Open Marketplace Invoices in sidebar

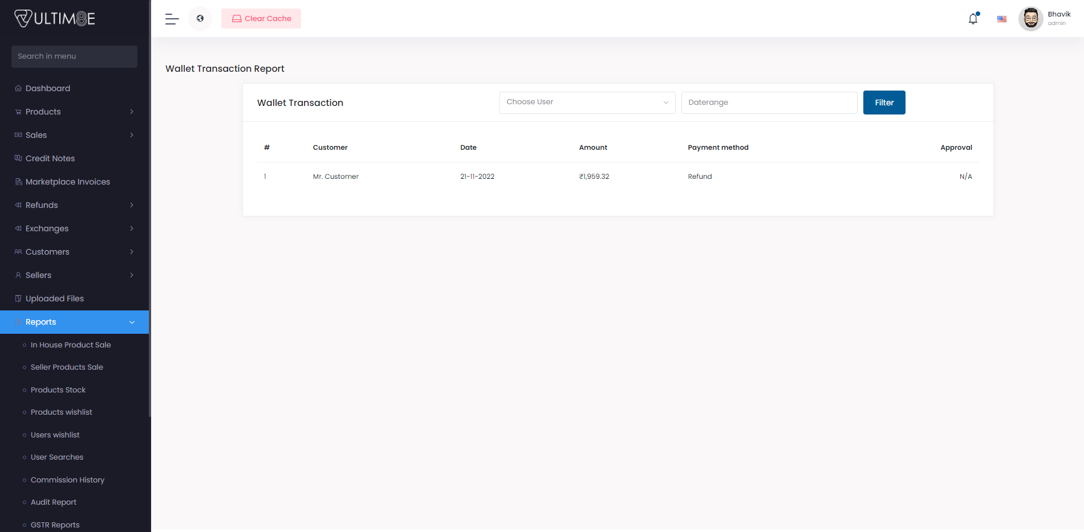pyautogui.click(x=67, y=182)
